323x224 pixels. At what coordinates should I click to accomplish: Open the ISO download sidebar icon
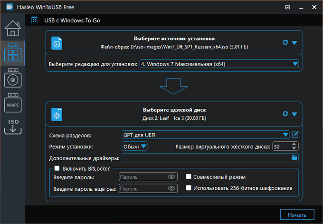(x=13, y=127)
